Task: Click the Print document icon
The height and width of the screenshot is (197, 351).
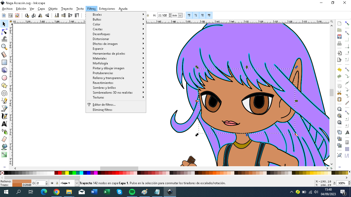Action: tap(339, 43)
